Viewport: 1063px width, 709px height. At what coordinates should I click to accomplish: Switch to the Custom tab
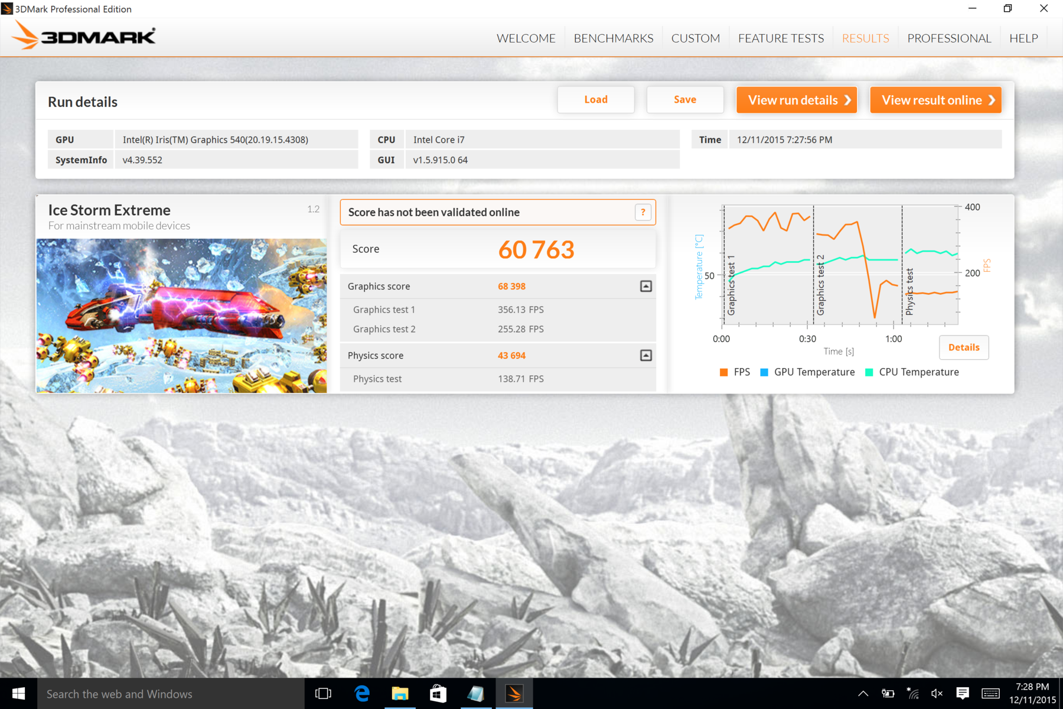tap(696, 38)
